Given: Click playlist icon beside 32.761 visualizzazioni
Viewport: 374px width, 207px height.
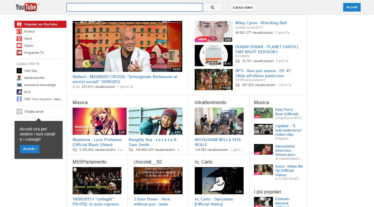Looking at the screenshot, I should [x=238, y=61].
